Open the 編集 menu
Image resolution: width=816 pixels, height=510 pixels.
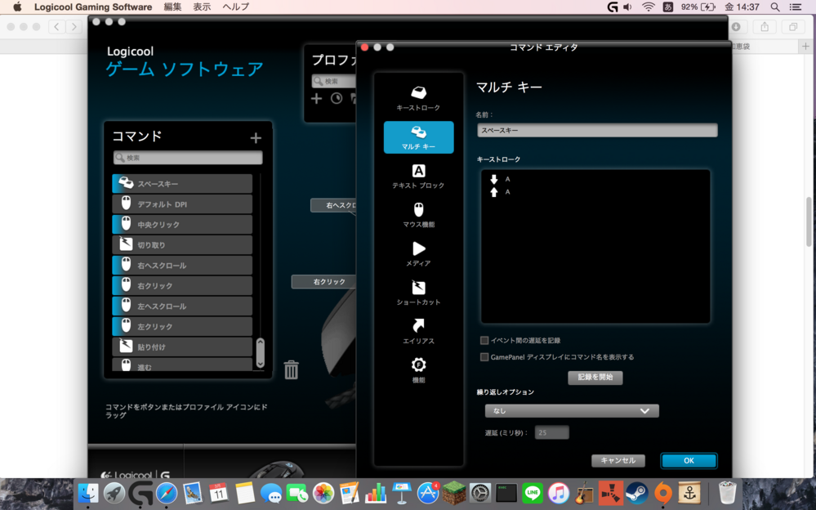(x=173, y=7)
